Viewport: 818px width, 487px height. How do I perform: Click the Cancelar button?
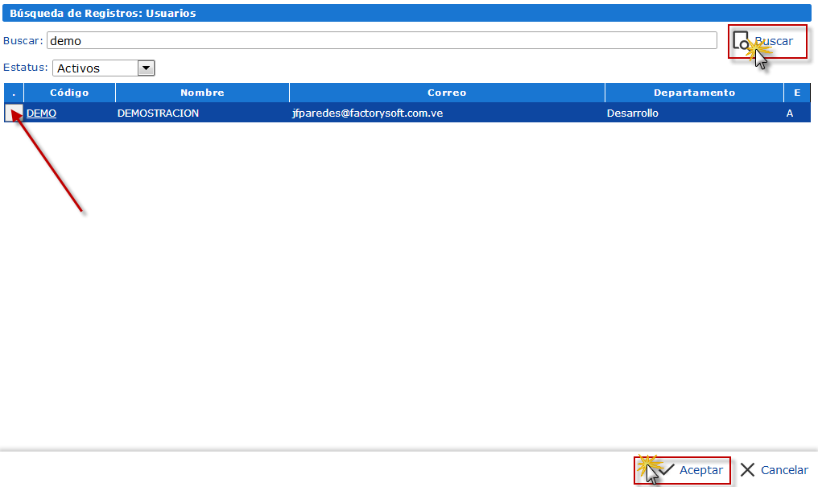click(775, 470)
